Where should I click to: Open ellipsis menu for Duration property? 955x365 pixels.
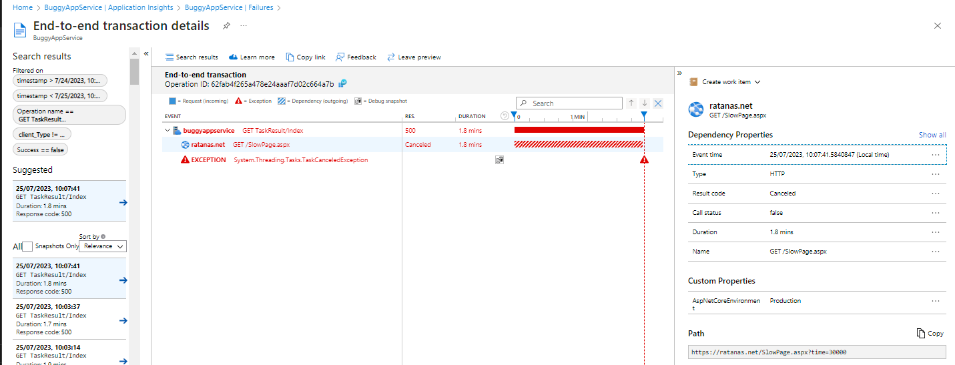click(x=936, y=232)
